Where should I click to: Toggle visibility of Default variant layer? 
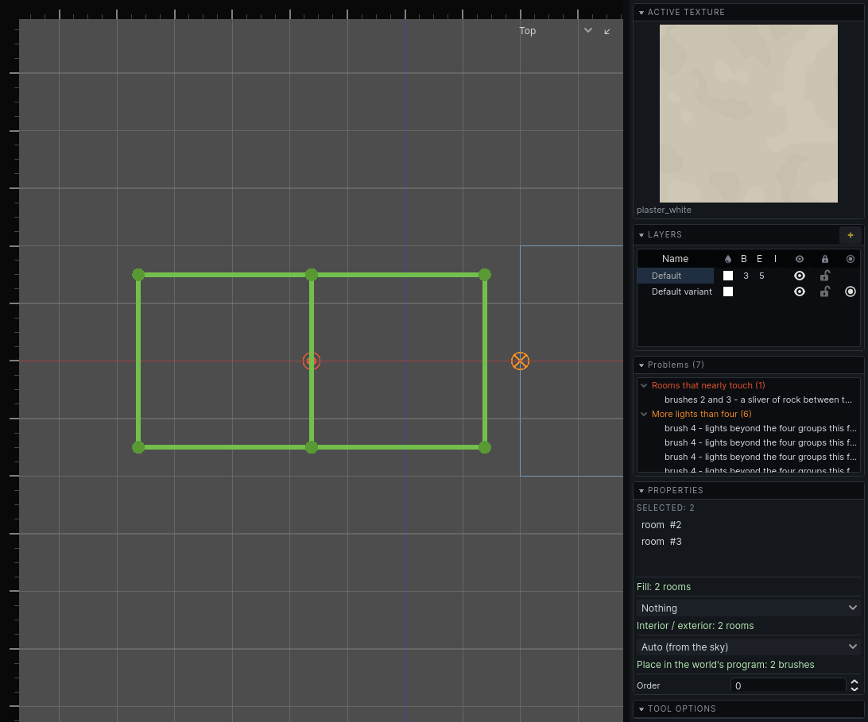click(799, 292)
